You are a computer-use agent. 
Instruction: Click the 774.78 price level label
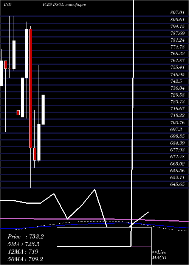177,47
